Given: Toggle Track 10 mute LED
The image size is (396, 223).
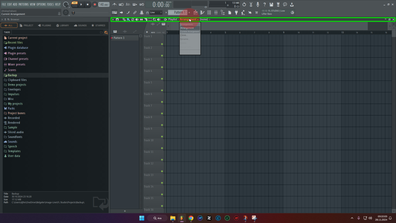Looking at the screenshot, I should 162,148.
